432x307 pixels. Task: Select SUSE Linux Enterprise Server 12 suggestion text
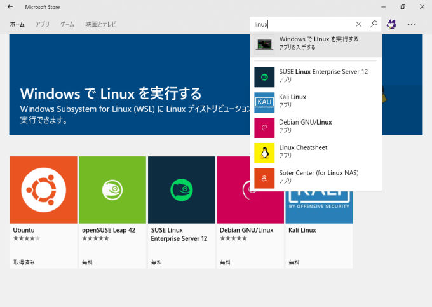pos(323,72)
